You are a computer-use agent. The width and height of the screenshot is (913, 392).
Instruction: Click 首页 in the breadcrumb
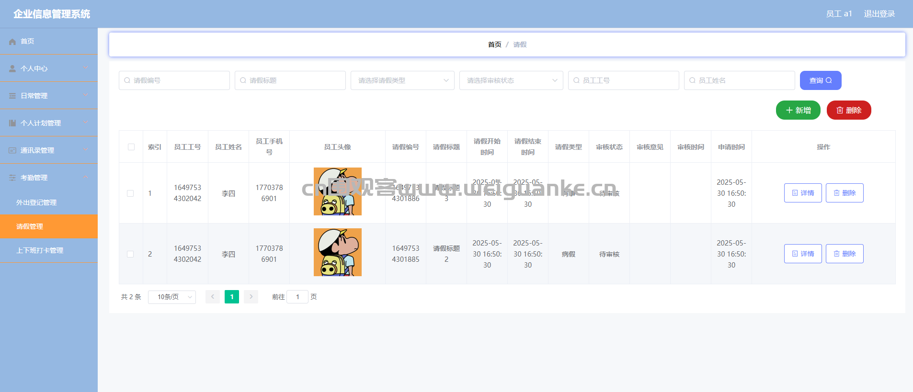(494, 45)
